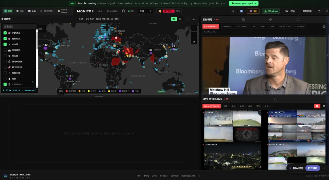The width and height of the screenshot is (329, 180).
Task: Expand live news panel to fullscreen
Action: click(x=298, y=19)
